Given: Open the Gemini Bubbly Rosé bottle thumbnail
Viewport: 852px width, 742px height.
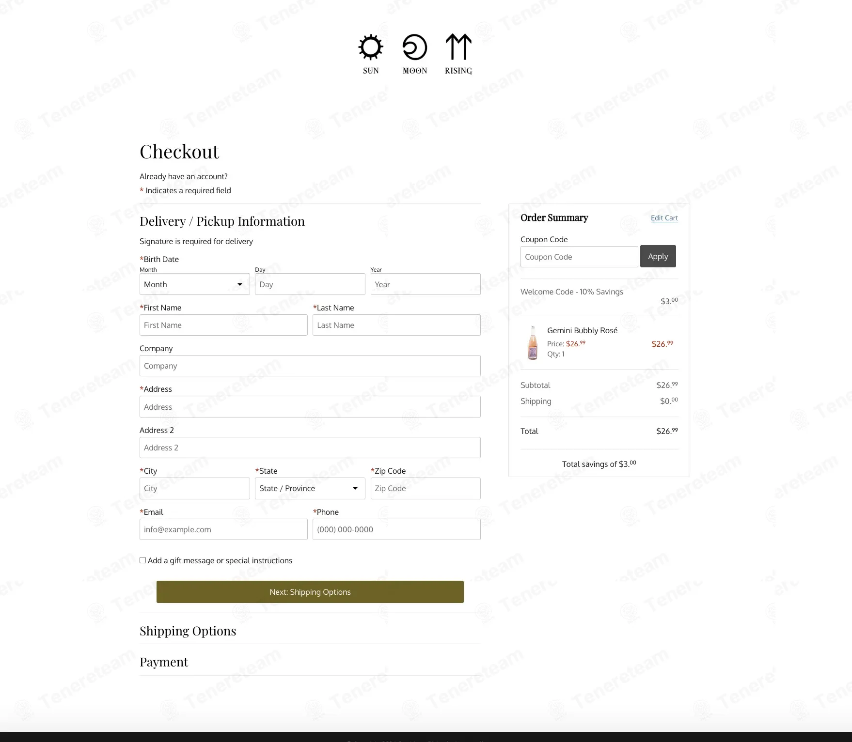Looking at the screenshot, I should [x=533, y=343].
